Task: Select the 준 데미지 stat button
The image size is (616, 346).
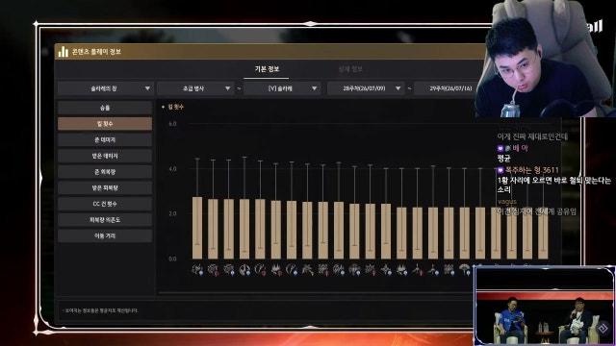Action: [x=105, y=139]
